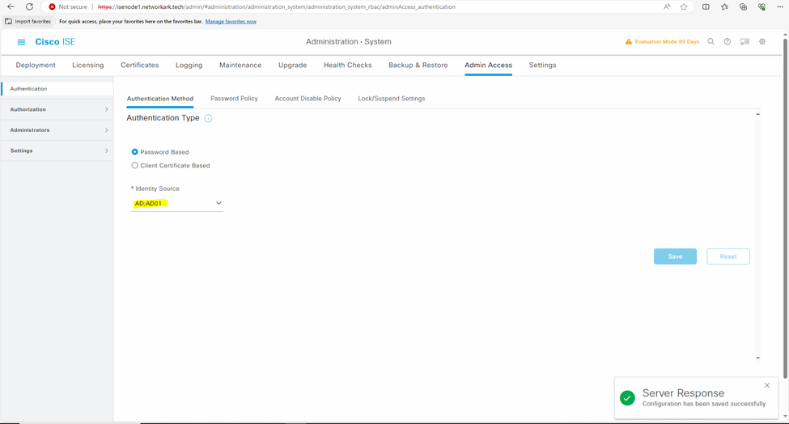Click the notifications icon beside help
Screen dimensions: 789x424
744,42
